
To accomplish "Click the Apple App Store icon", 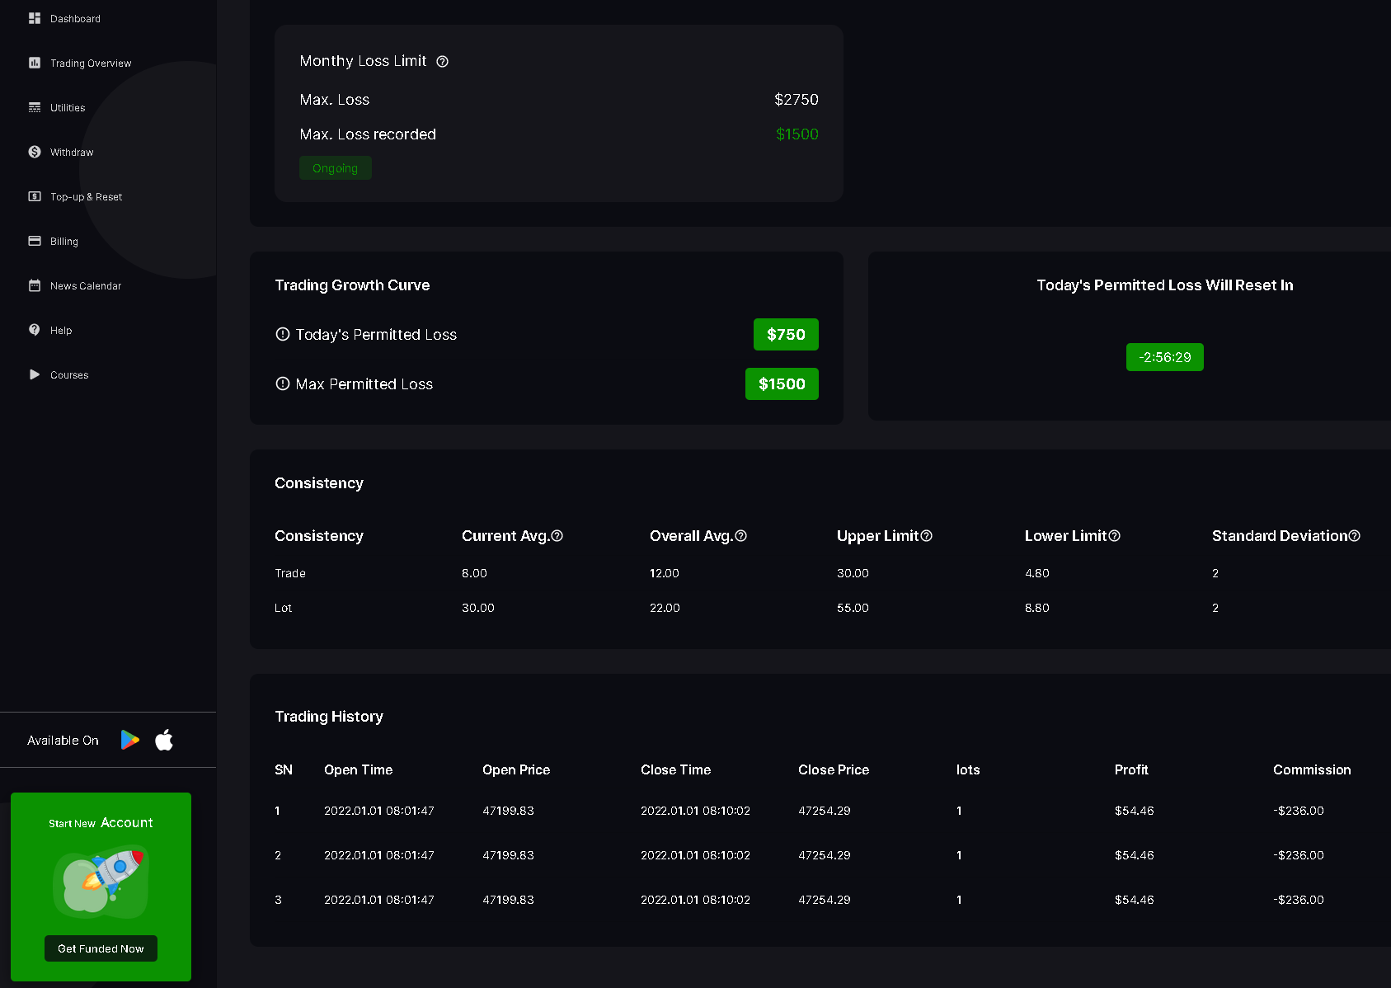I will coord(164,740).
